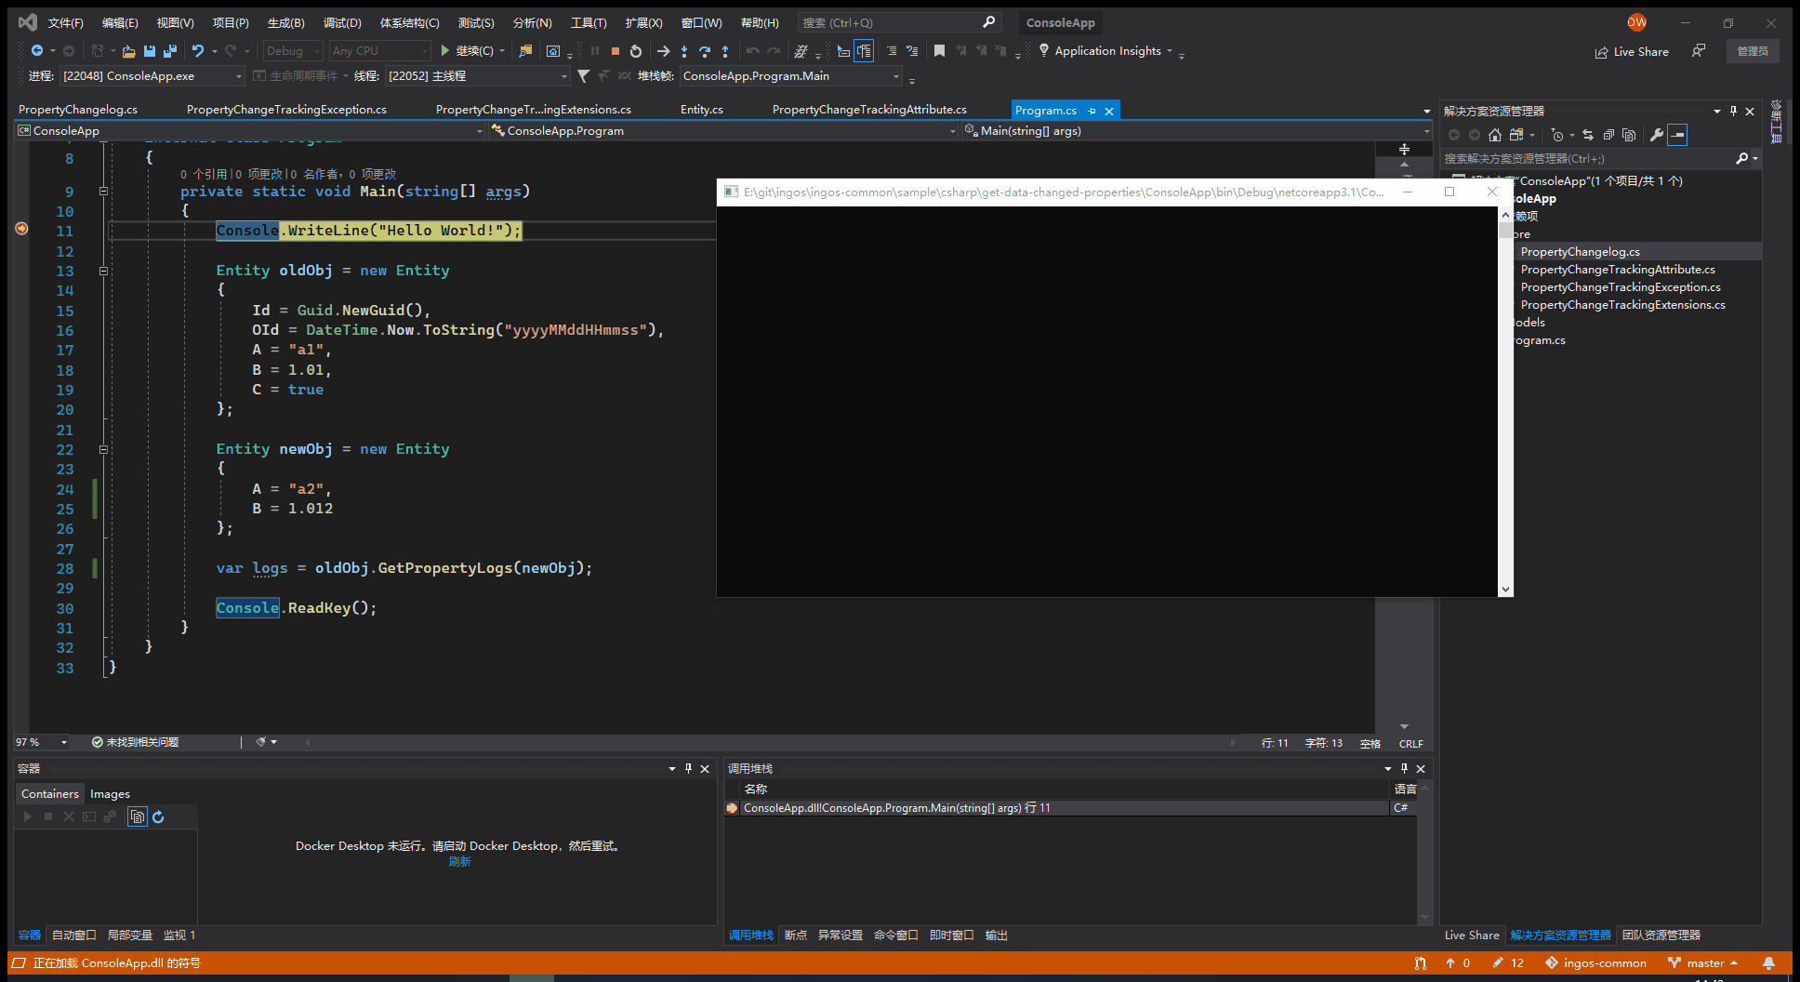Stop debugging with the red square icon
The image size is (1800, 982).
pos(615,51)
